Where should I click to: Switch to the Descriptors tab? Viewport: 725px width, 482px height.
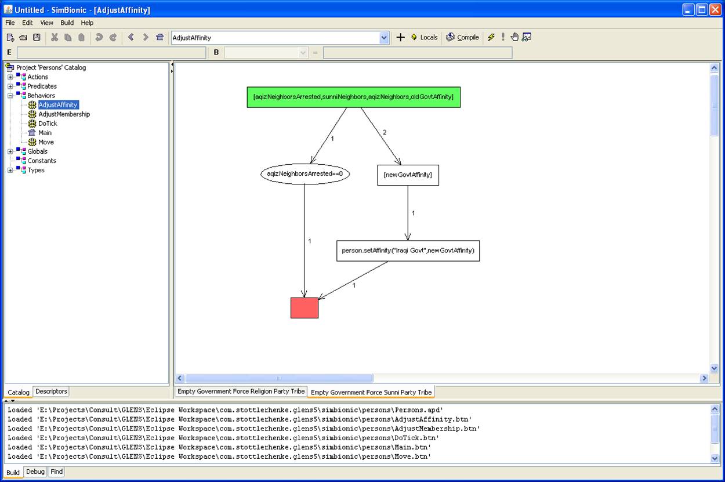[51, 392]
